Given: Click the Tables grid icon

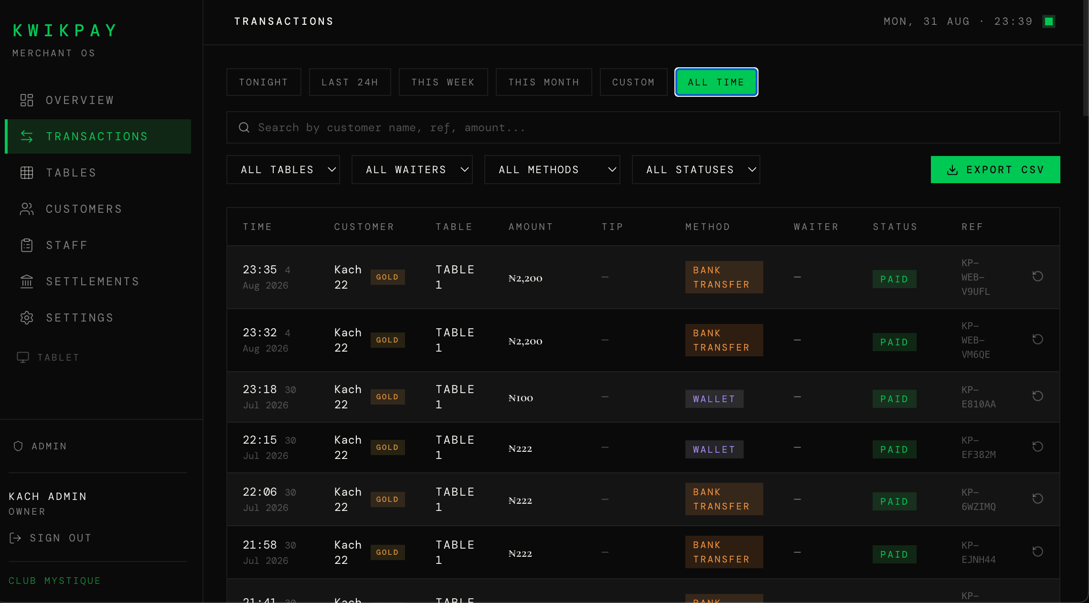Looking at the screenshot, I should pos(27,173).
